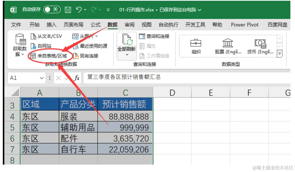295x172 pixels.
Task: Toggle the AutoSave (自动保存) switch
Action: click(52, 9)
